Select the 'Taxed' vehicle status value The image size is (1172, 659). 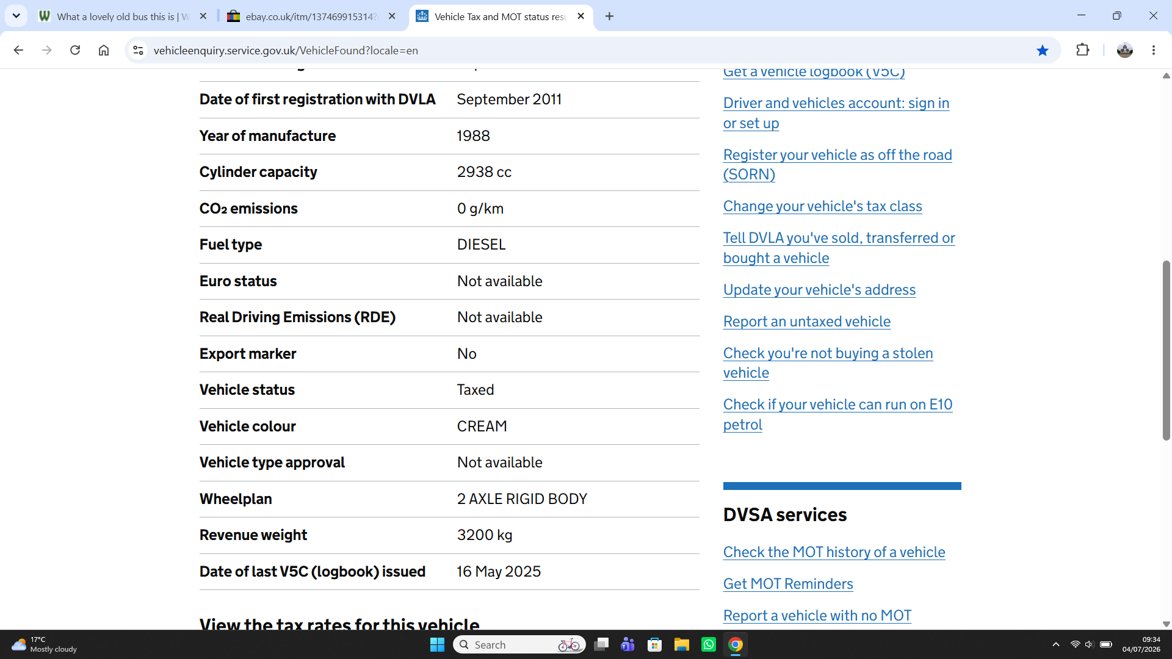click(x=476, y=390)
